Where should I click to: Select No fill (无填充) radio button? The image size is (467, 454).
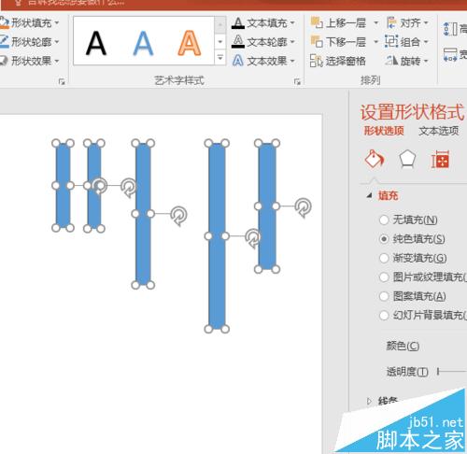click(x=384, y=220)
